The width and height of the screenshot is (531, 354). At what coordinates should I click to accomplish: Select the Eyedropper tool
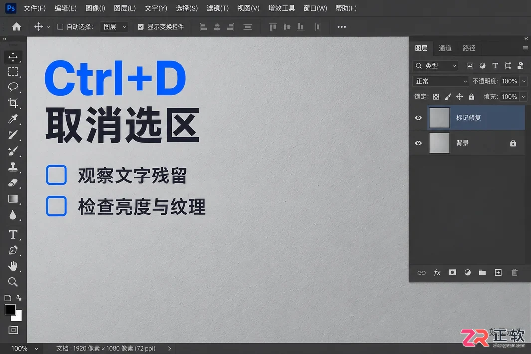(x=13, y=119)
